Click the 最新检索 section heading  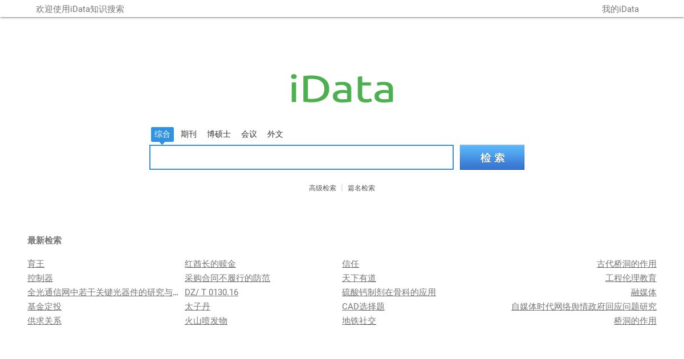click(44, 240)
